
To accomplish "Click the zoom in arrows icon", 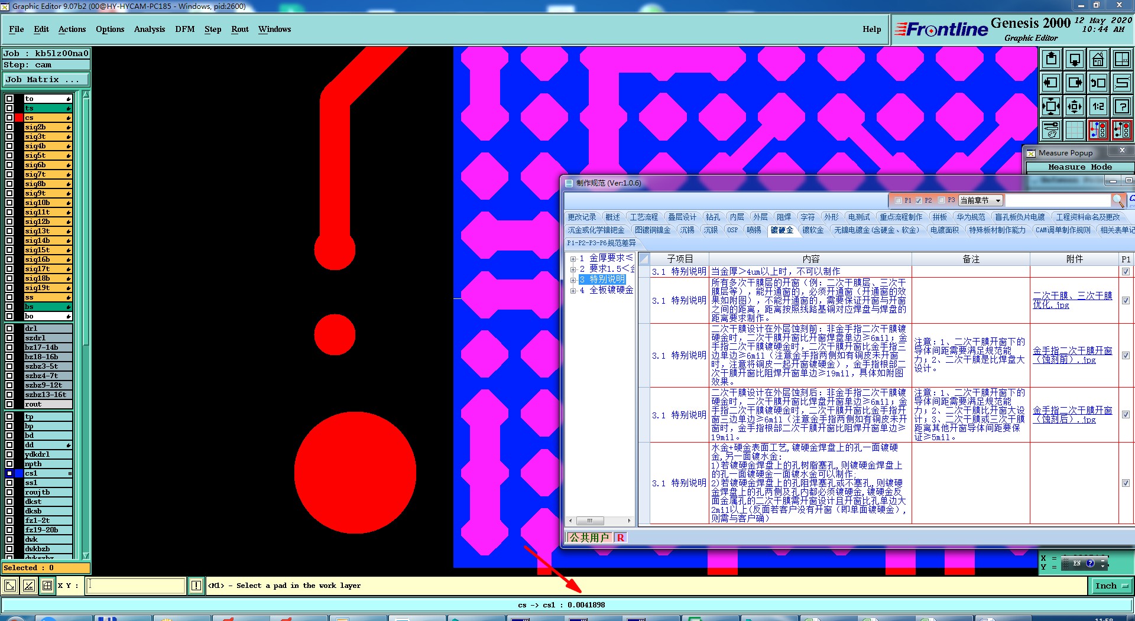I will point(1051,106).
